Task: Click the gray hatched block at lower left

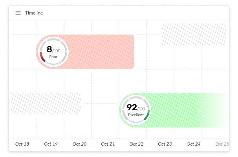Action: pyautogui.click(x=46, y=104)
